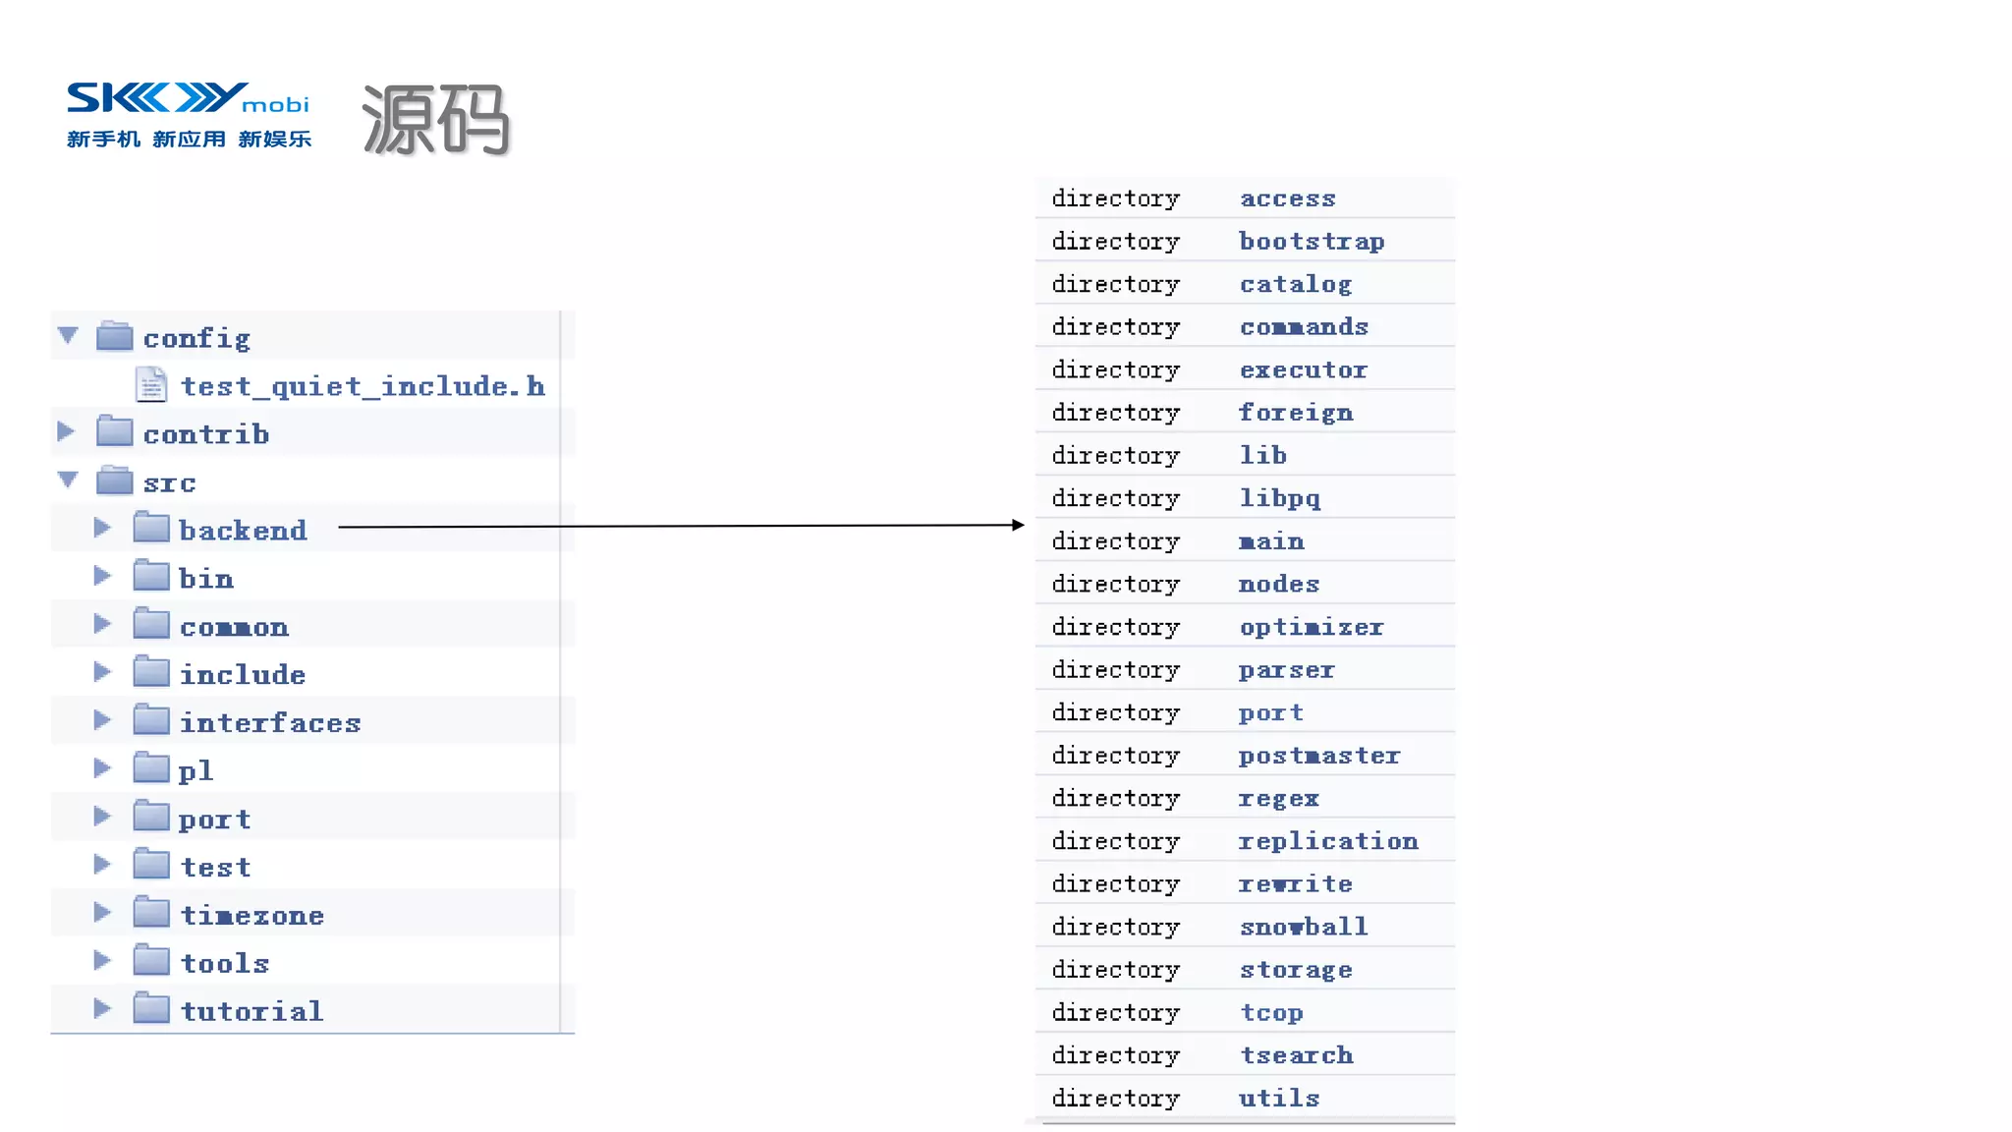Click the test_quiet_include.h file icon
This screenshot has height=1132, width=2012.
(x=151, y=385)
